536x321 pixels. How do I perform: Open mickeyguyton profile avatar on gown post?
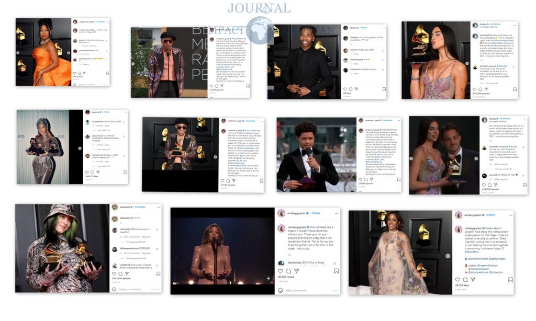pos(459,215)
